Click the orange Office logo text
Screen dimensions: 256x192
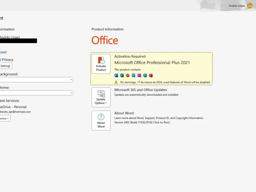coord(105,40)
